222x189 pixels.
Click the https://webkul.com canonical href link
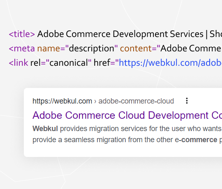170,63
